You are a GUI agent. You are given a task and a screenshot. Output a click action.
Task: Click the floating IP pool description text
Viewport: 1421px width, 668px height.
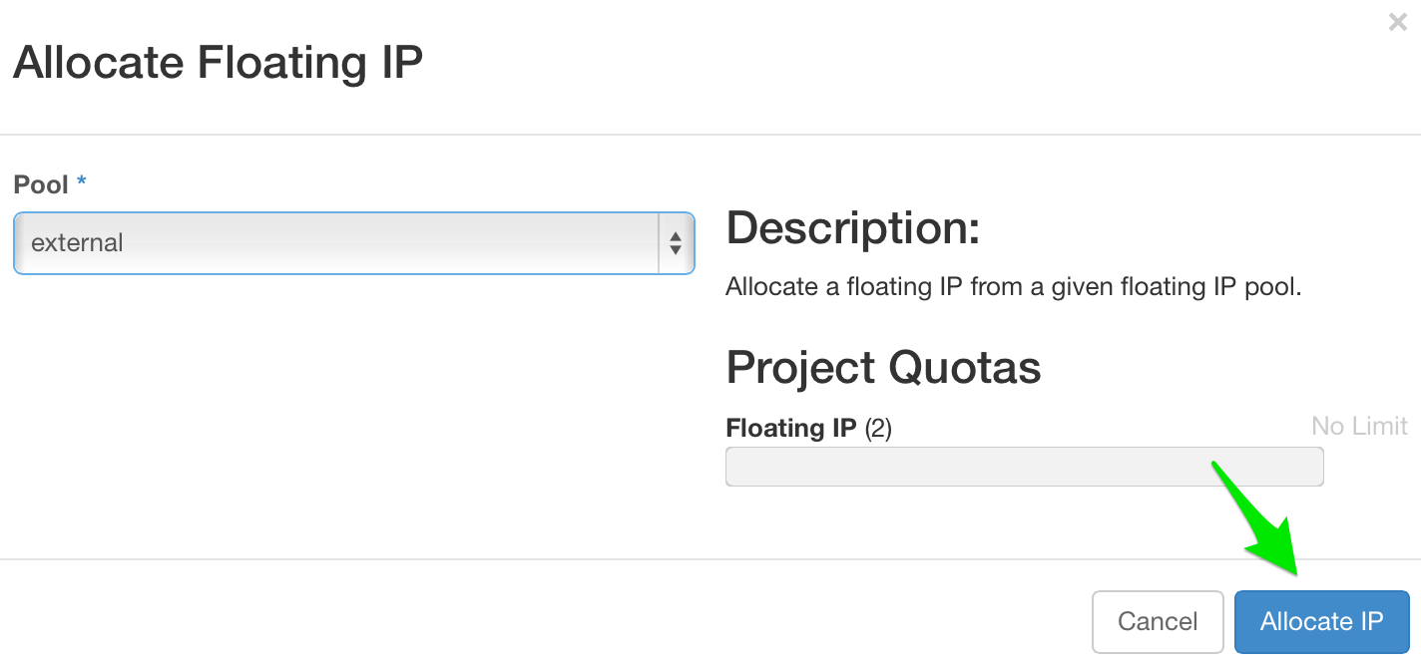1013,286
